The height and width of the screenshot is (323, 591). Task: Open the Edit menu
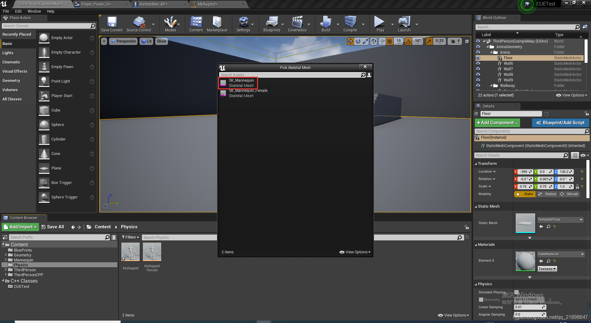18,11
